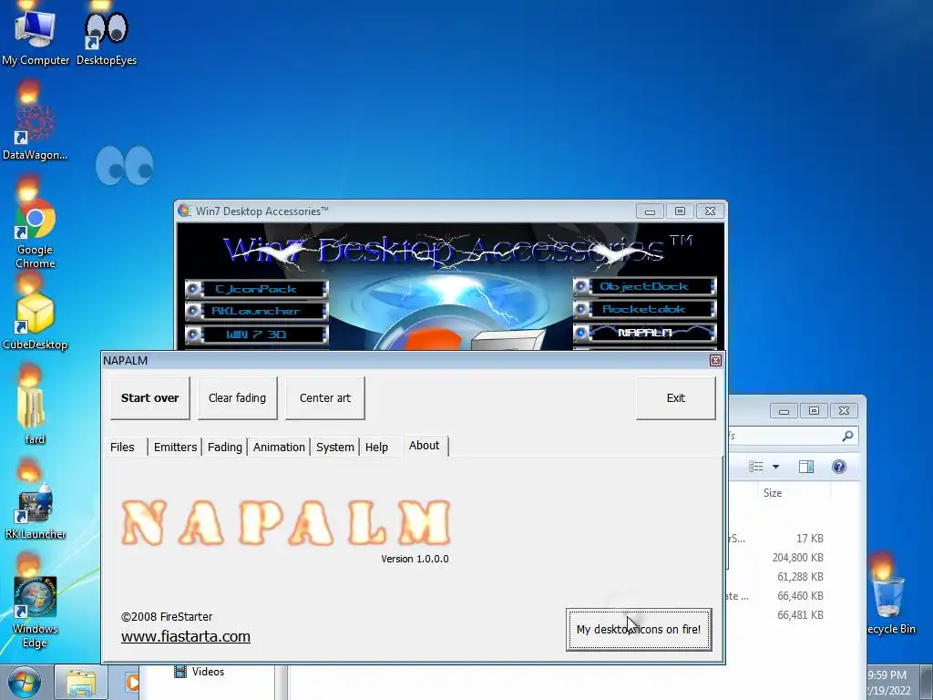Click the NAPALM flaming logo image

tap(286, 522)
